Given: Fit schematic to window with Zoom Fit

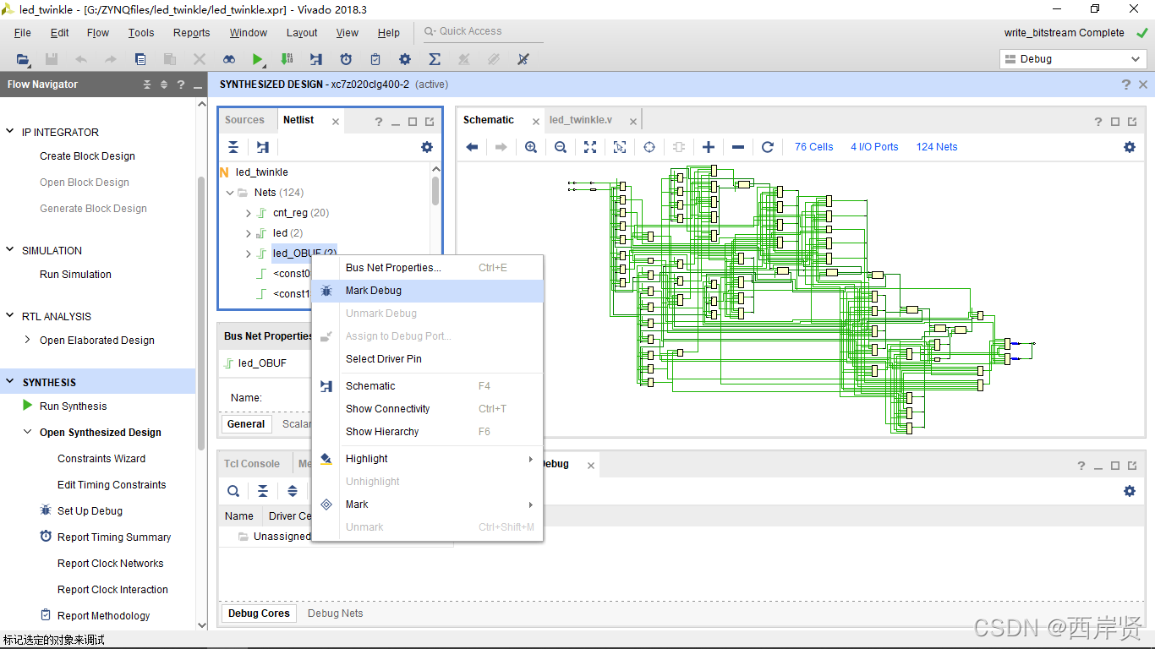Looking at the screenshot, I should [x=590, y=147].
